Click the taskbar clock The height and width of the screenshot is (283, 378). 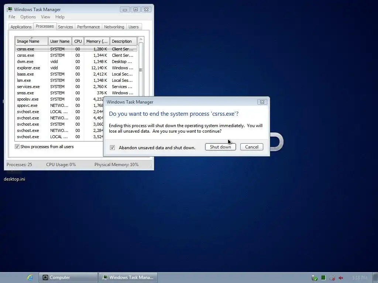[x=360, y=278]
